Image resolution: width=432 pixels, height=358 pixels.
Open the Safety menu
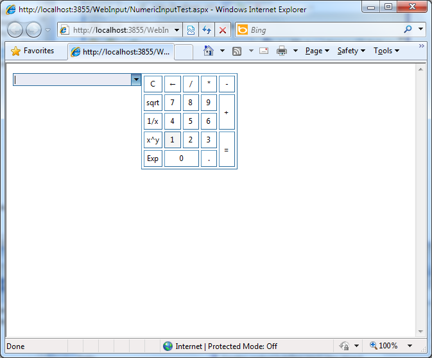(x=350, y=51)
